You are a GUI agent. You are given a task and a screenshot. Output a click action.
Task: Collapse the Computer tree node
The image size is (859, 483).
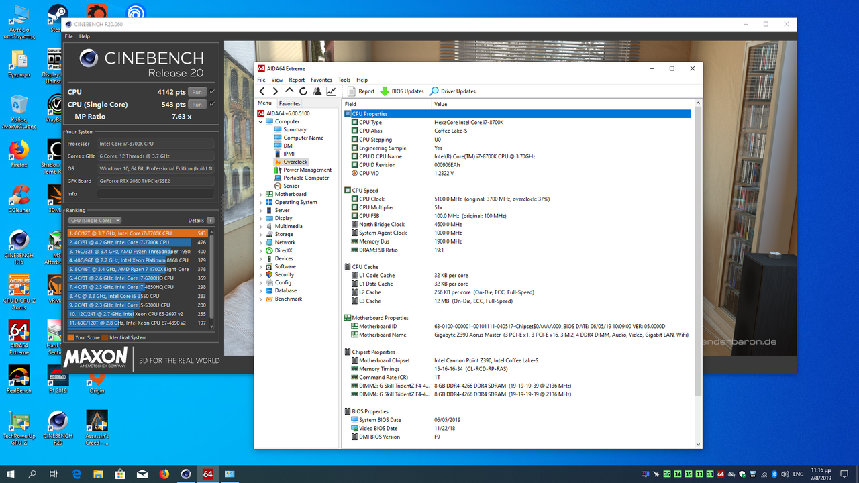pos(261,121)
